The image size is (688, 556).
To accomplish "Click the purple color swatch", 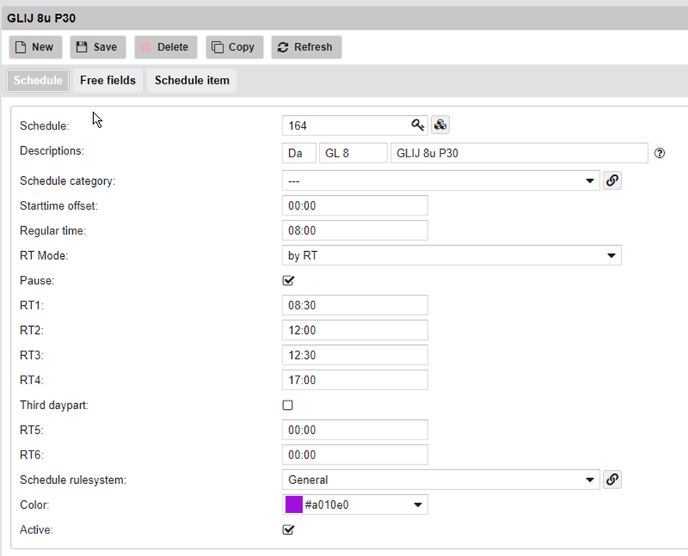I will [x=294, y=504].
